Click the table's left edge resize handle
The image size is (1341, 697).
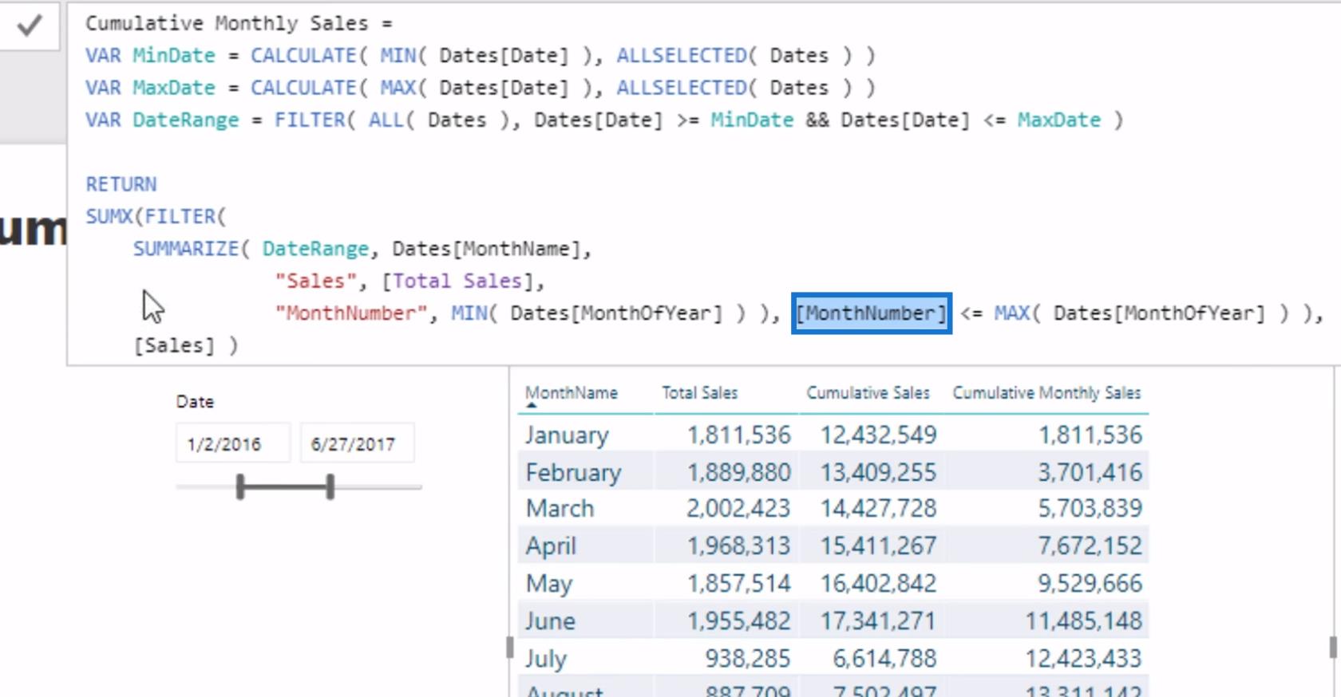tap(510, 647)
